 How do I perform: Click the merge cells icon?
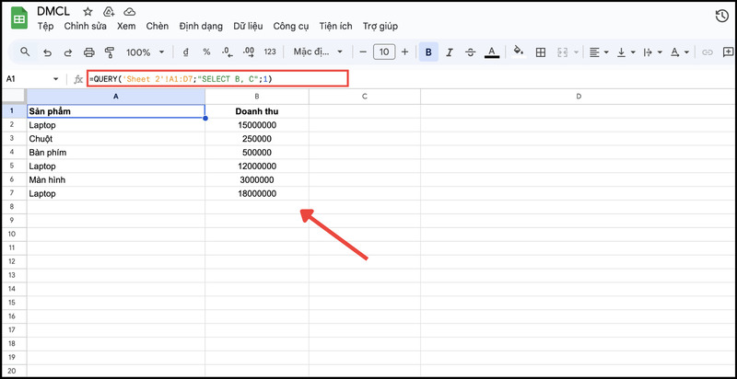pyautogui.click(x=562, y=52)
